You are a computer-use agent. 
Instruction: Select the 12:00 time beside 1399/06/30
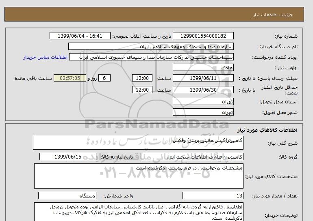[142, 90]
